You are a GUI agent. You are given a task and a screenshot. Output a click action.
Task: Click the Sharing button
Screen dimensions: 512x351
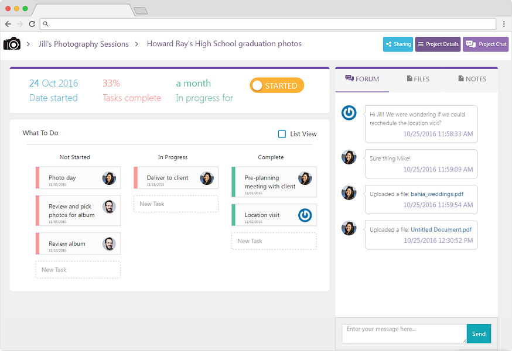coord(398,44)
